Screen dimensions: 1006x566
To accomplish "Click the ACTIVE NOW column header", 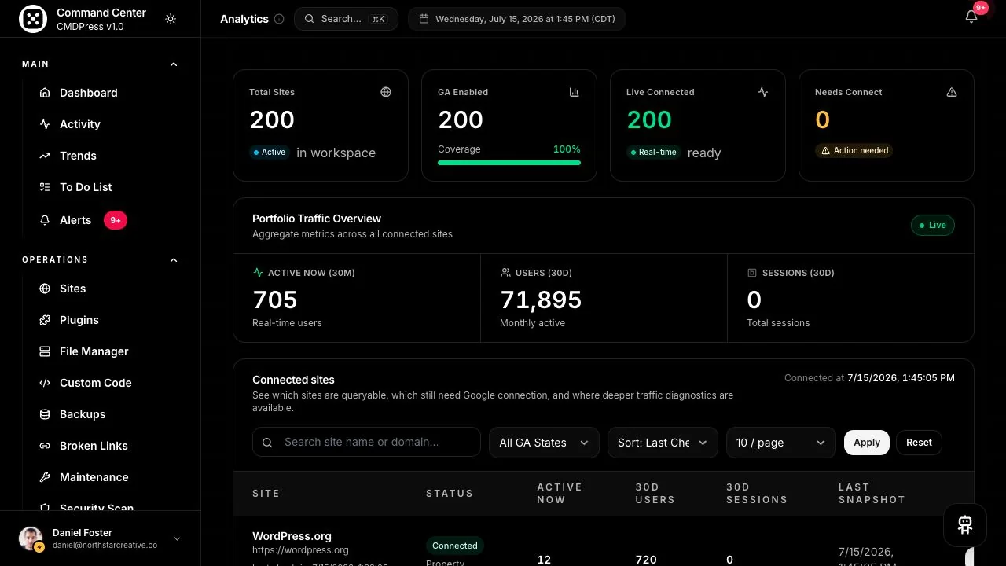I will [x=559, y=494].
